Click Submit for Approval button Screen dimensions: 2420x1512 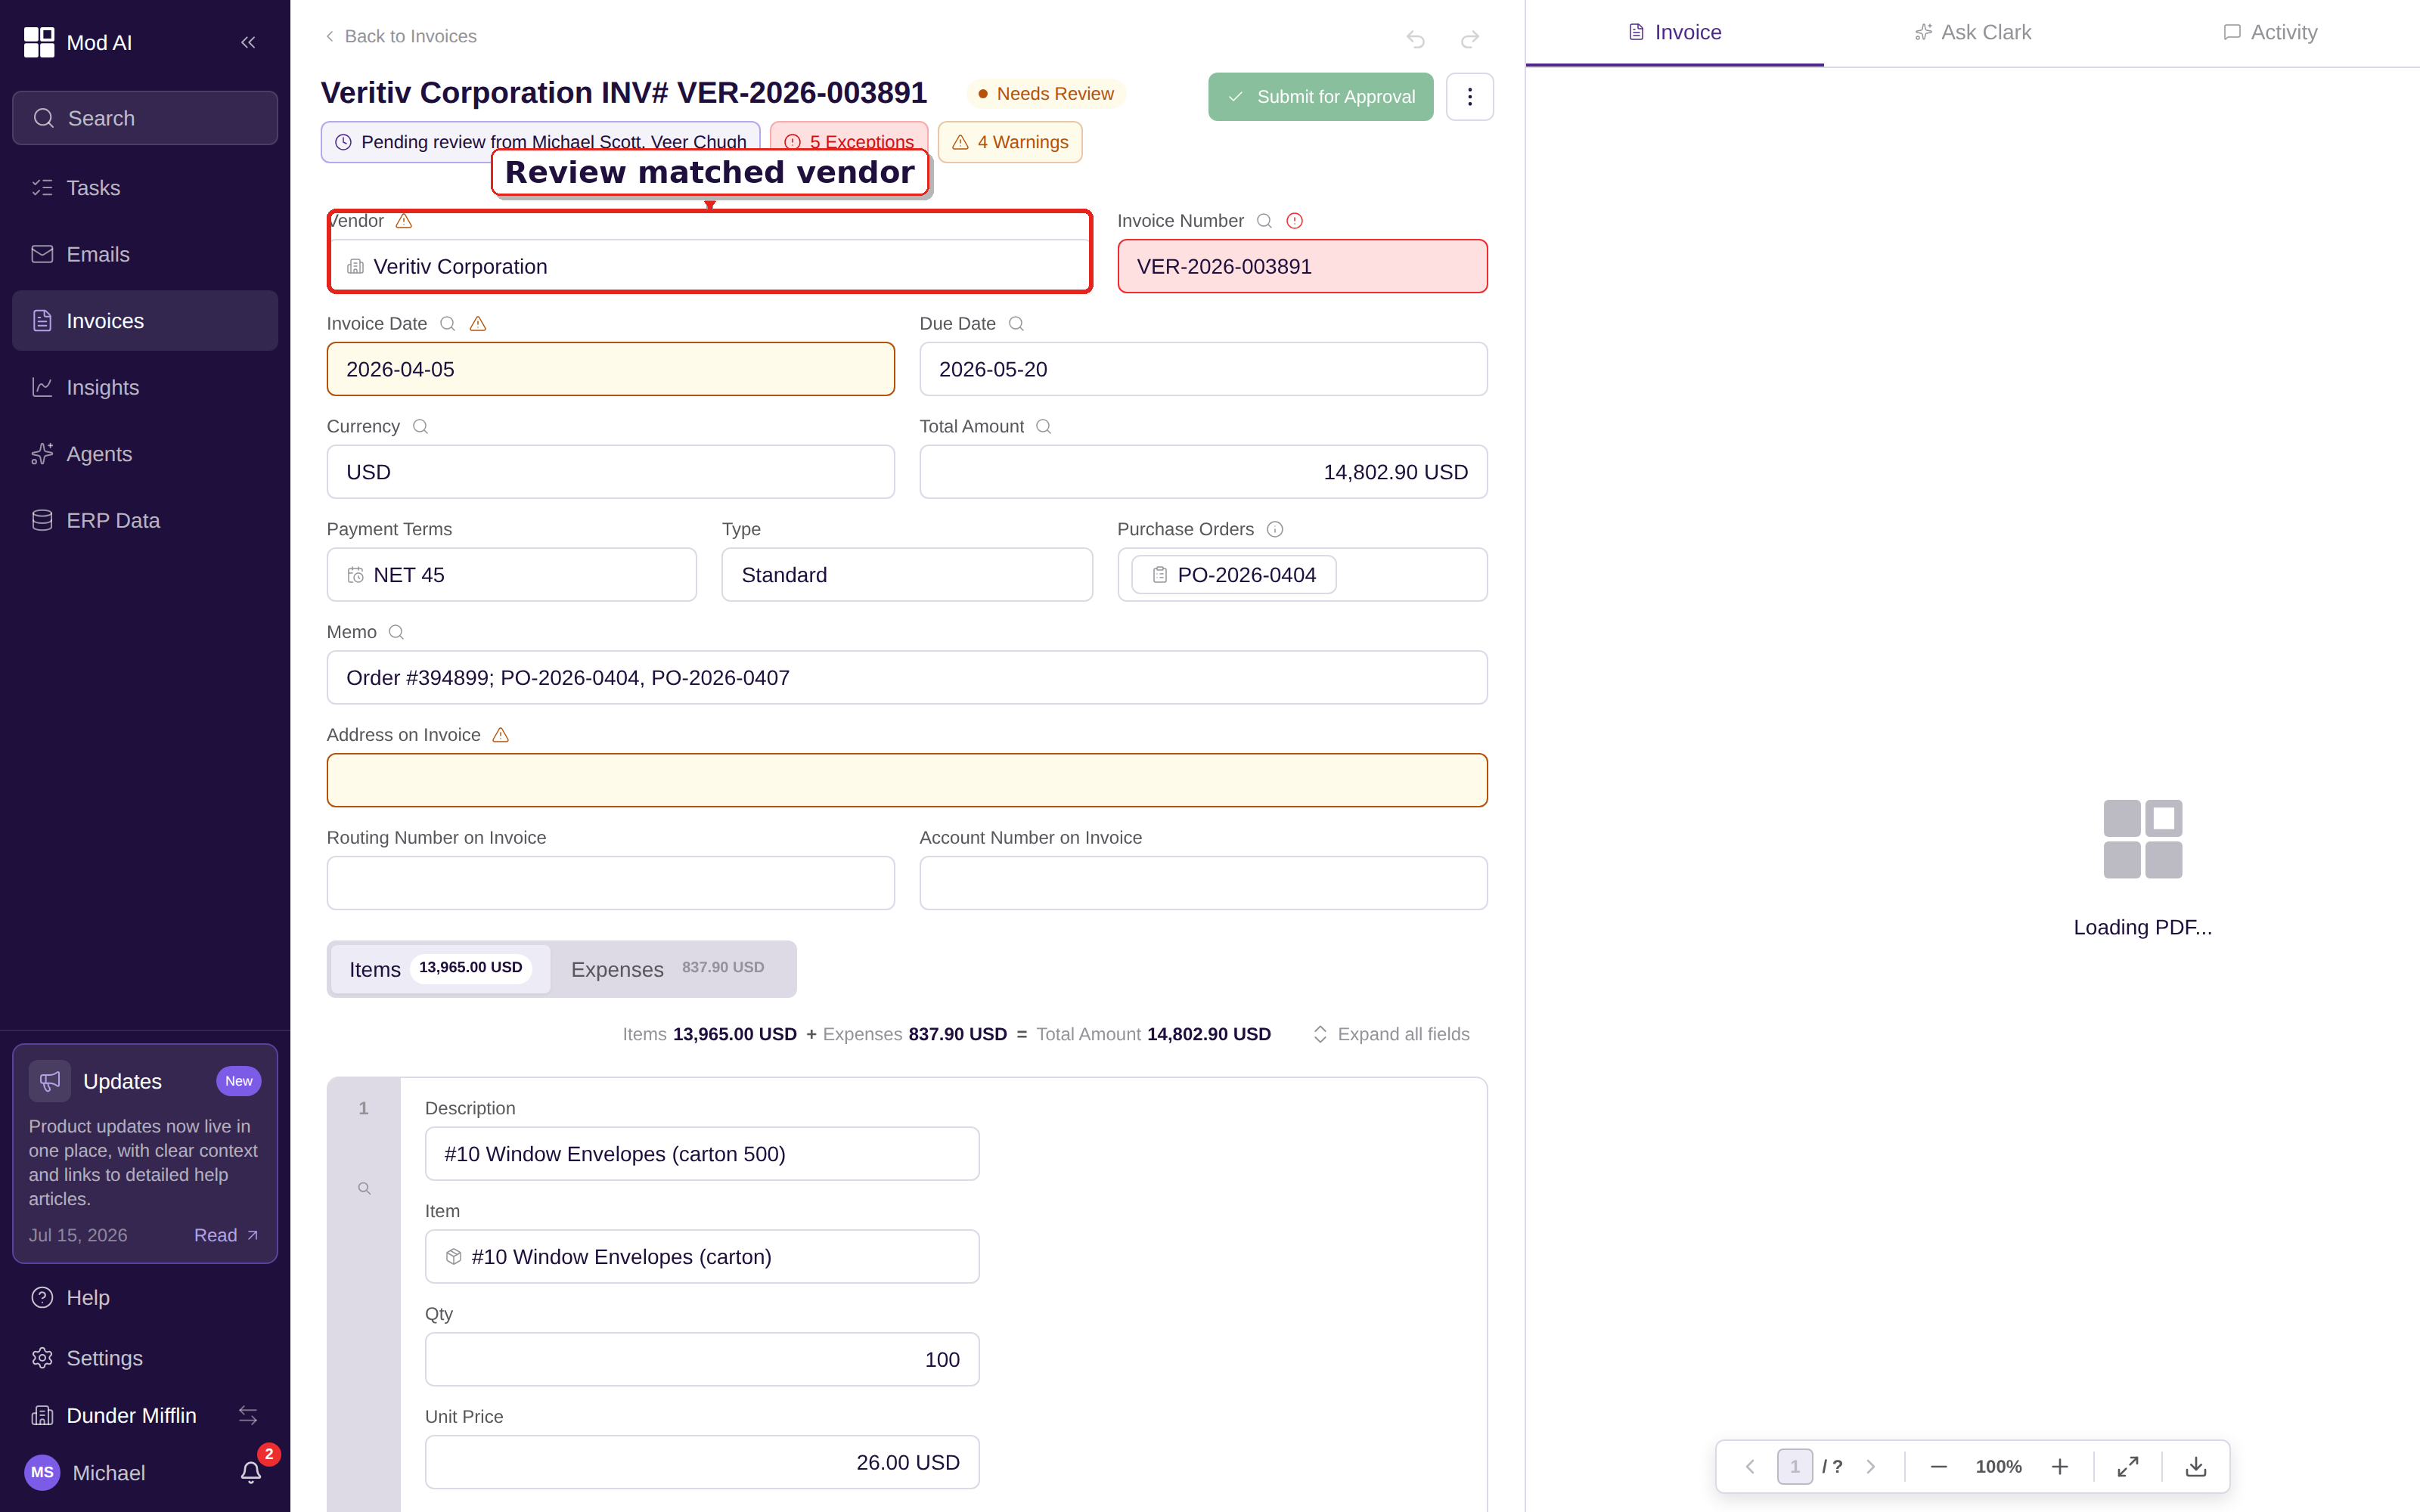coord(1320,97)
